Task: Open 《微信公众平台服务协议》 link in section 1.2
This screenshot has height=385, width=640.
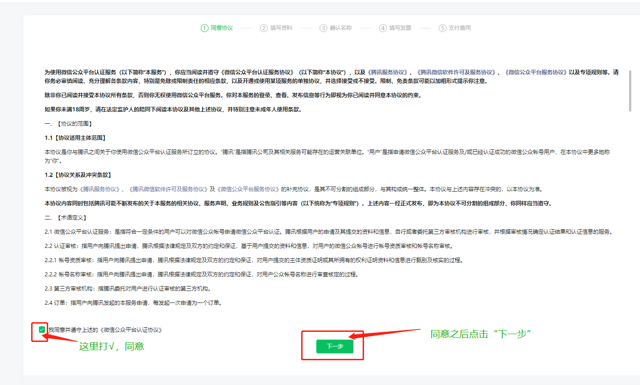Action: pyautogui.click(x=248, y=189)
